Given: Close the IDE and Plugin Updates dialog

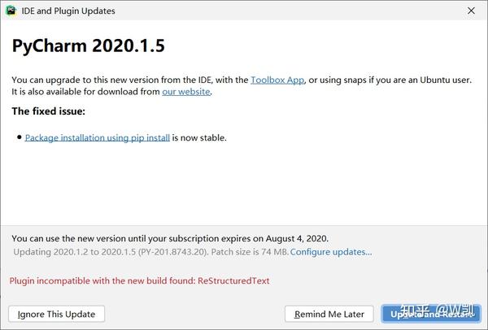Looking at the screenshot, I should [x=471, y=11].
